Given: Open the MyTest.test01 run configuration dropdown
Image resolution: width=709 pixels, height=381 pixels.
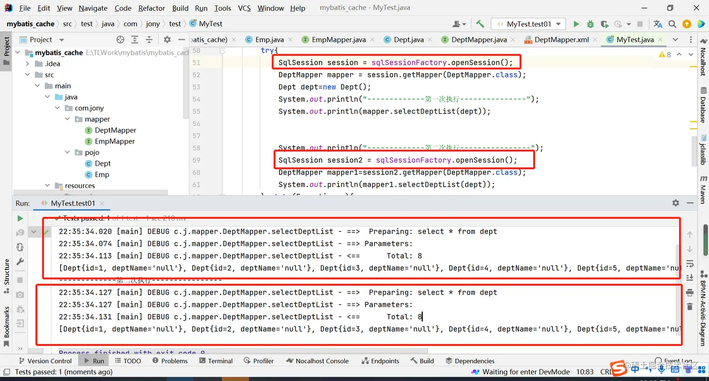Looking at the screenshot, I should 528,24.
